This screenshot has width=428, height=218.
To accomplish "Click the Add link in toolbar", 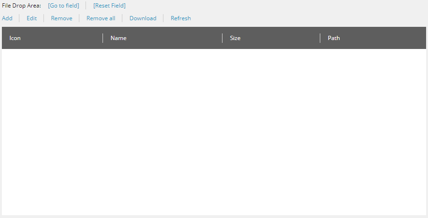I will click(7, 18).
